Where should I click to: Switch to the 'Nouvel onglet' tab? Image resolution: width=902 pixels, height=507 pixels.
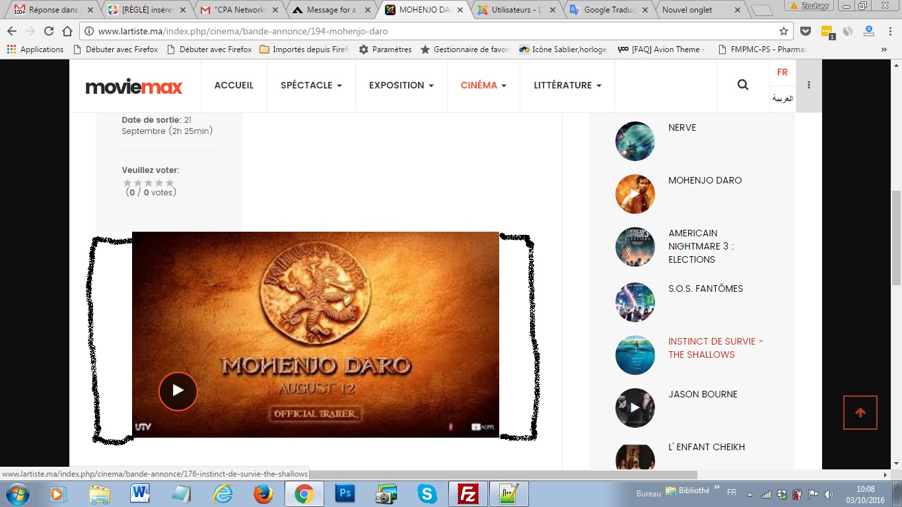702,10
